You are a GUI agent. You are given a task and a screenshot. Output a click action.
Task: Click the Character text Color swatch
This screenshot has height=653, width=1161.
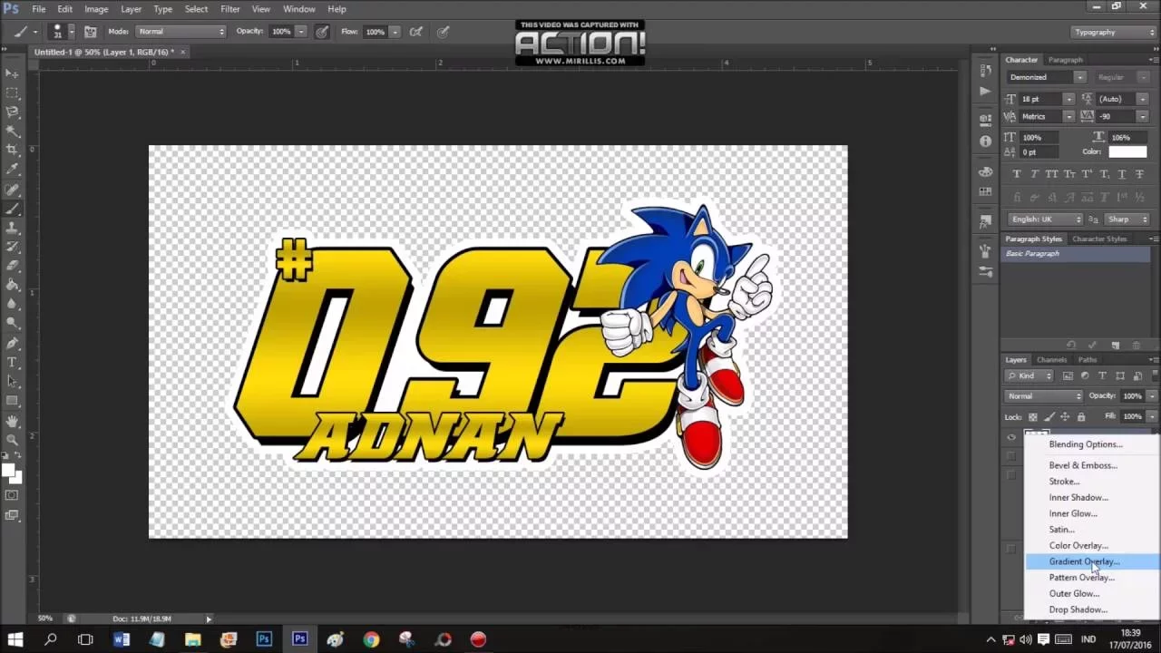(1127, 151)
